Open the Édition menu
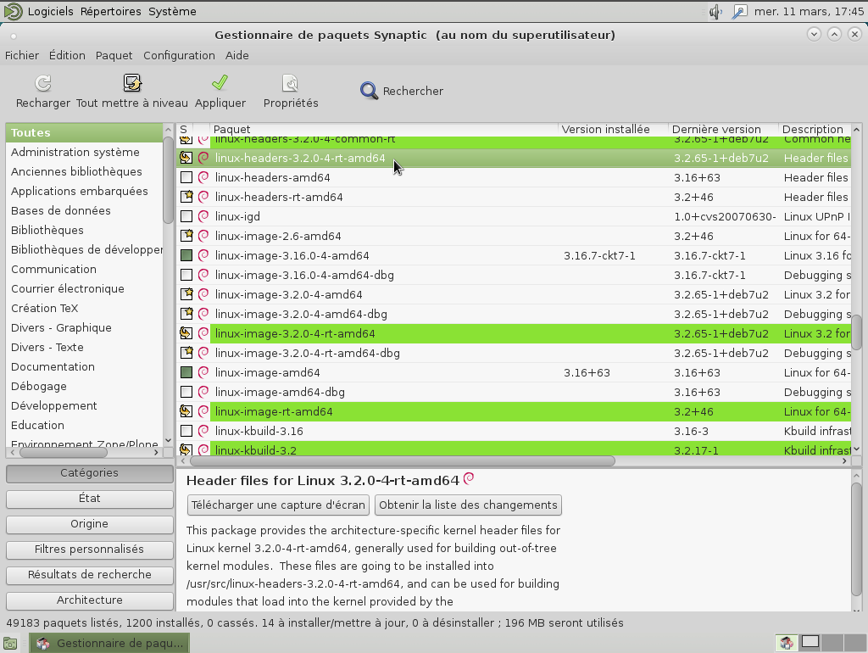The width and height of the screenshot is (868, 653). coord(67,55)
